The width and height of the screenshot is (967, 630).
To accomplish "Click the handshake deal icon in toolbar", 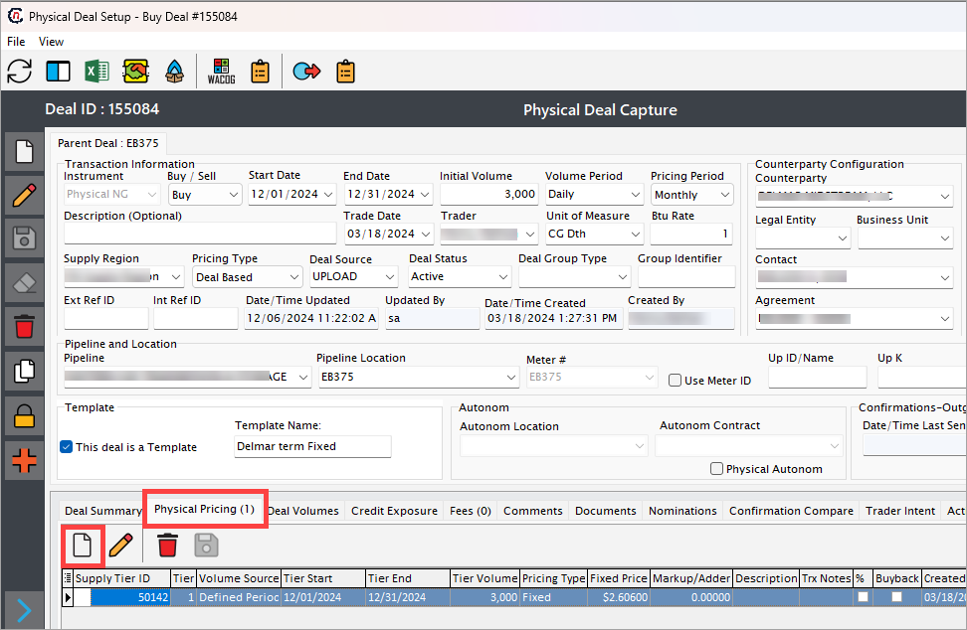I will (x=135, y=72).
